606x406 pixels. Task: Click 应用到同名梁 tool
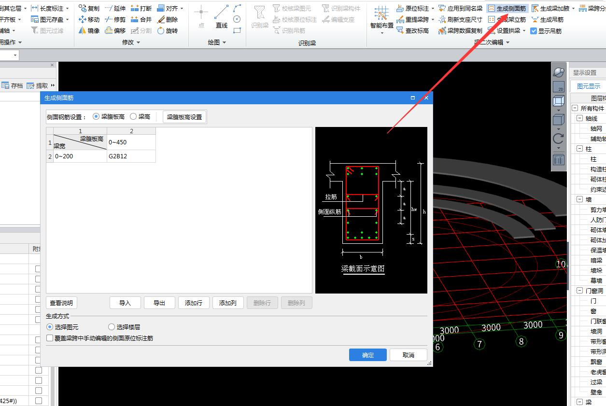[460, 8]
